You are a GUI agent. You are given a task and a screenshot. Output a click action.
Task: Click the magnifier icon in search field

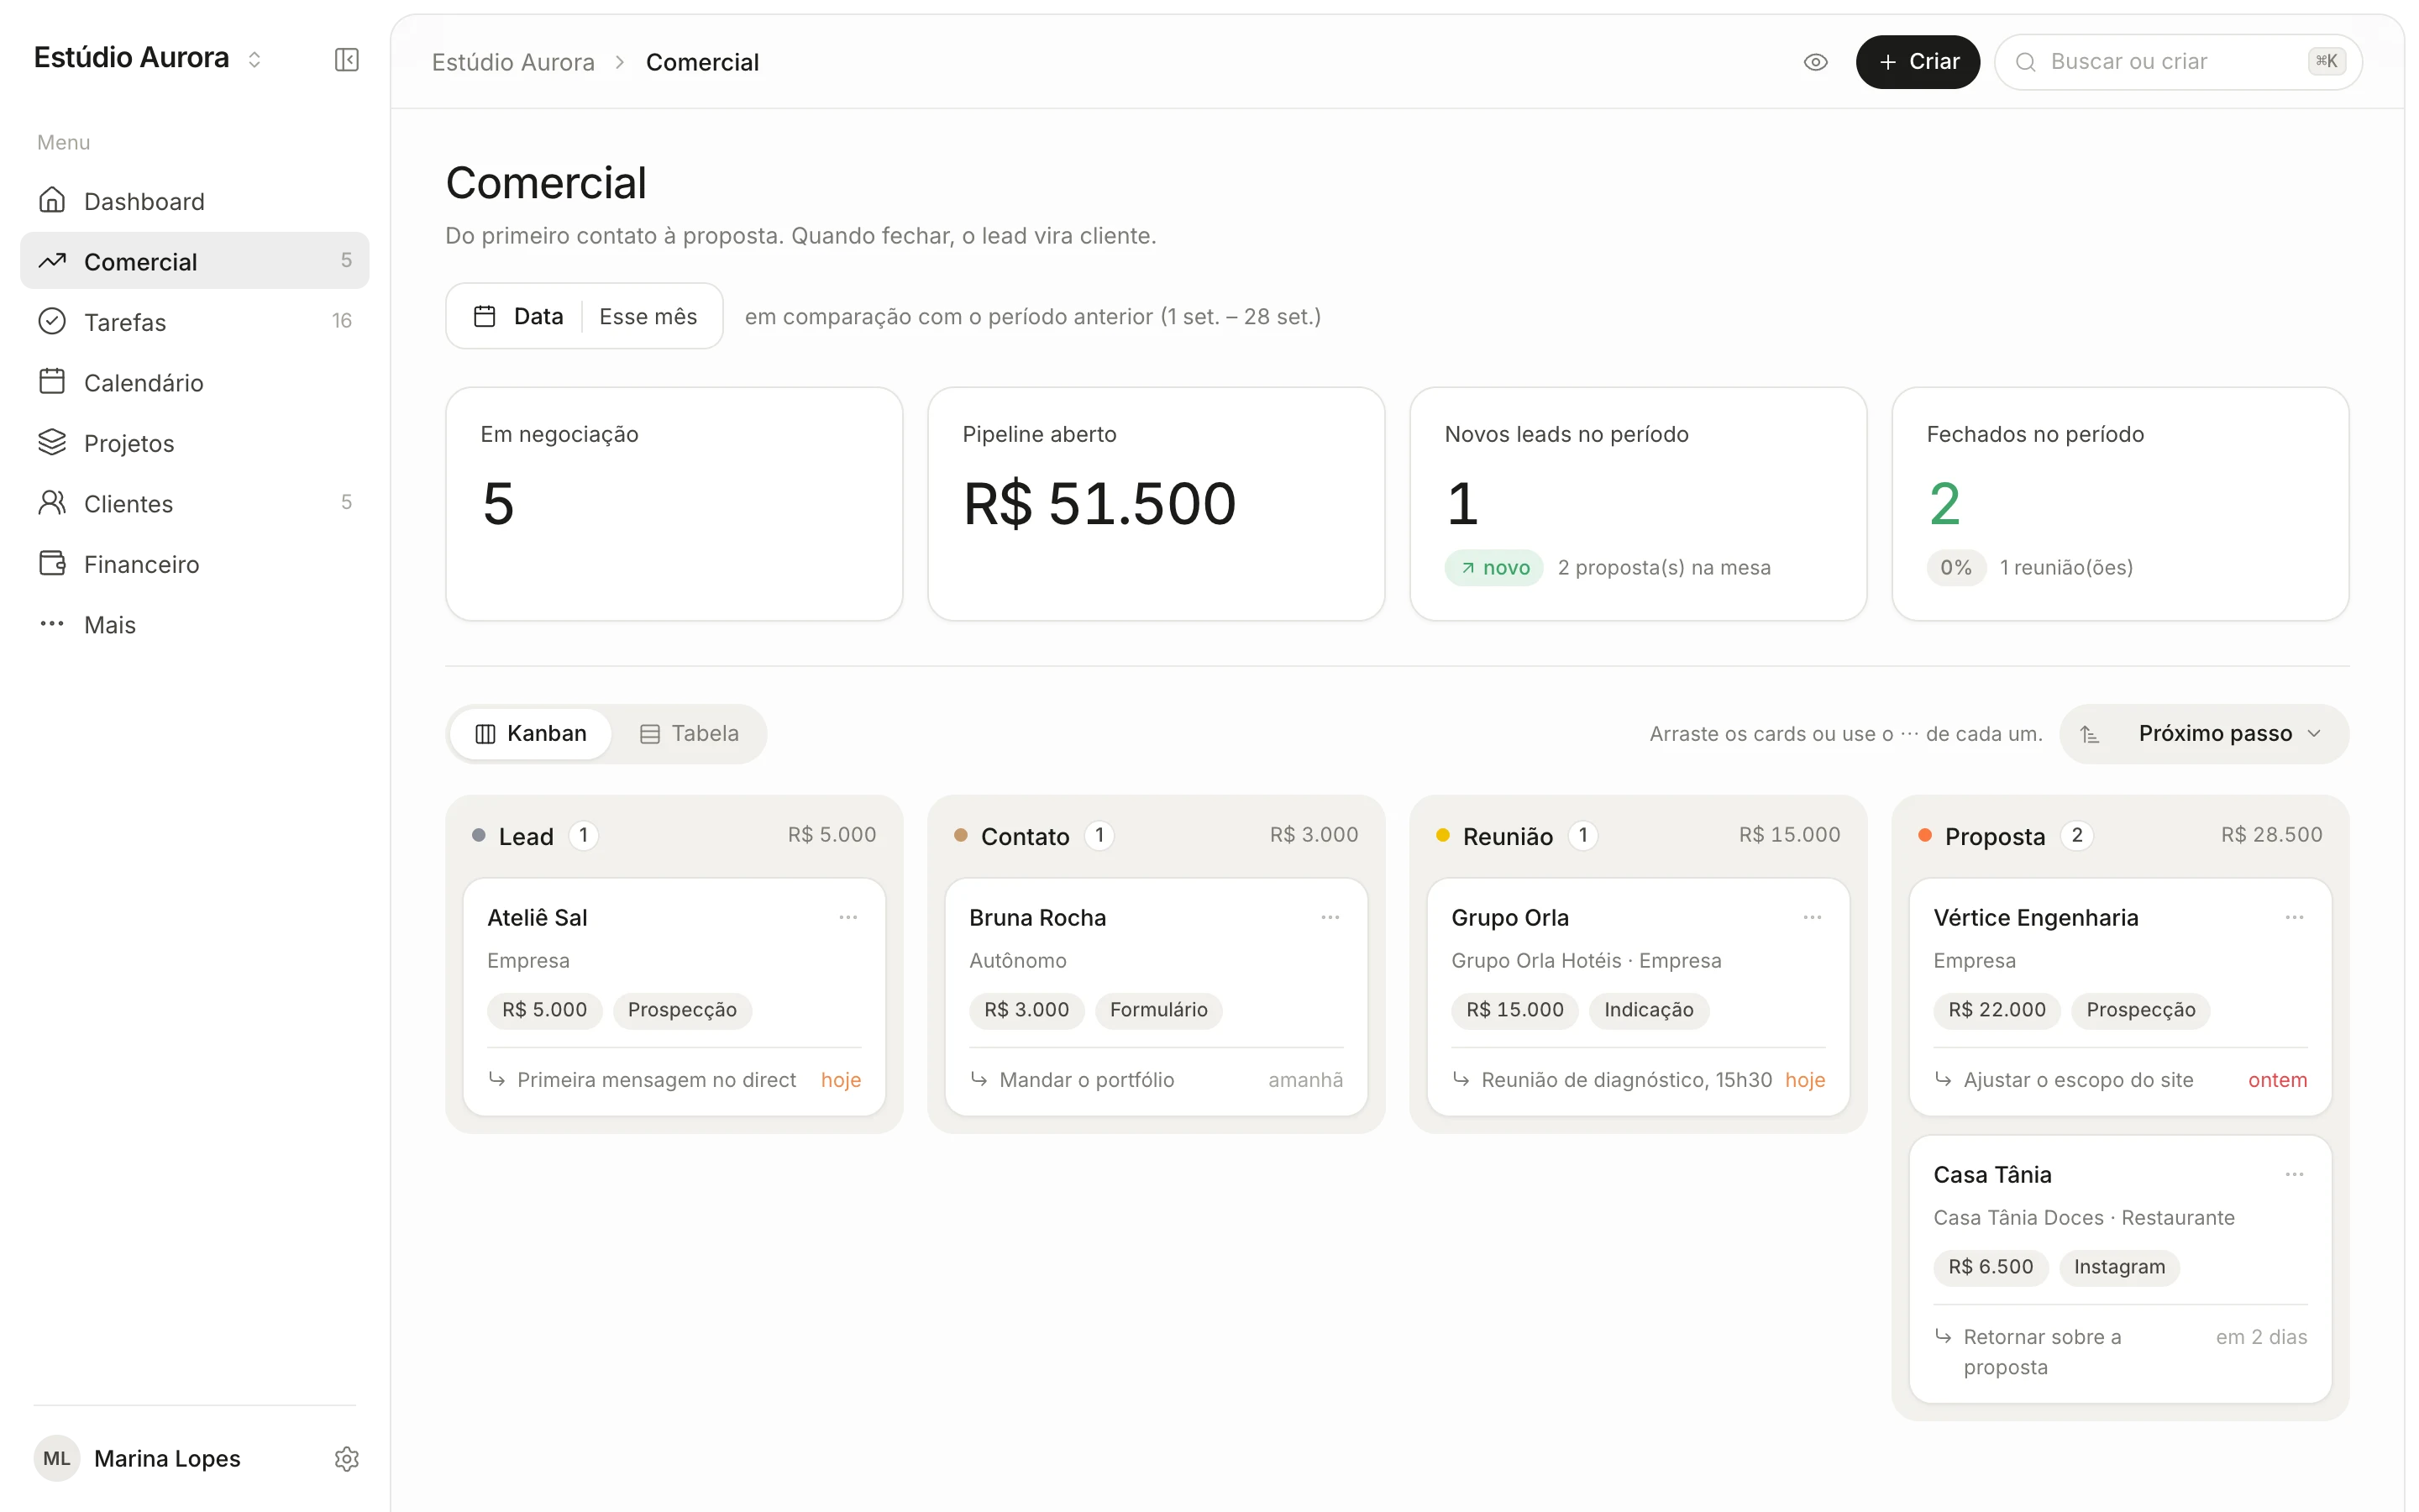point(2025,62)
